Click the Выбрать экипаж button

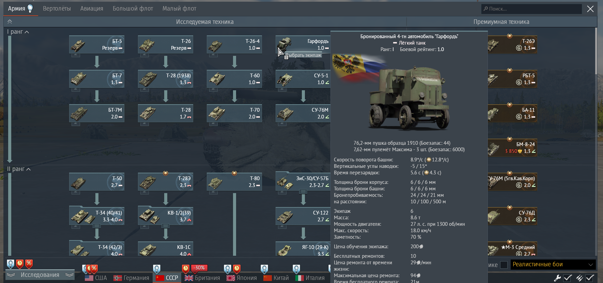tap(303, 55)
